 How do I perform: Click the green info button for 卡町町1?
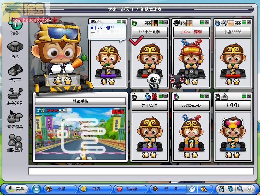244,96
